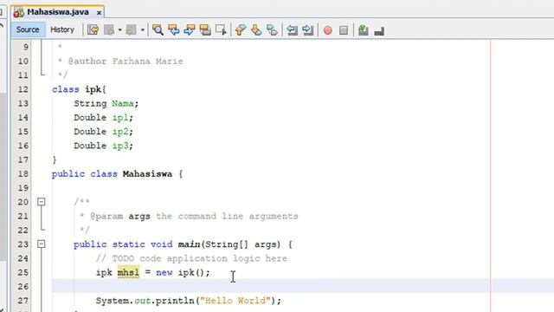Click the highlighted variable mhs1
This screenshot has width=554, height=312.
(128, 272)
